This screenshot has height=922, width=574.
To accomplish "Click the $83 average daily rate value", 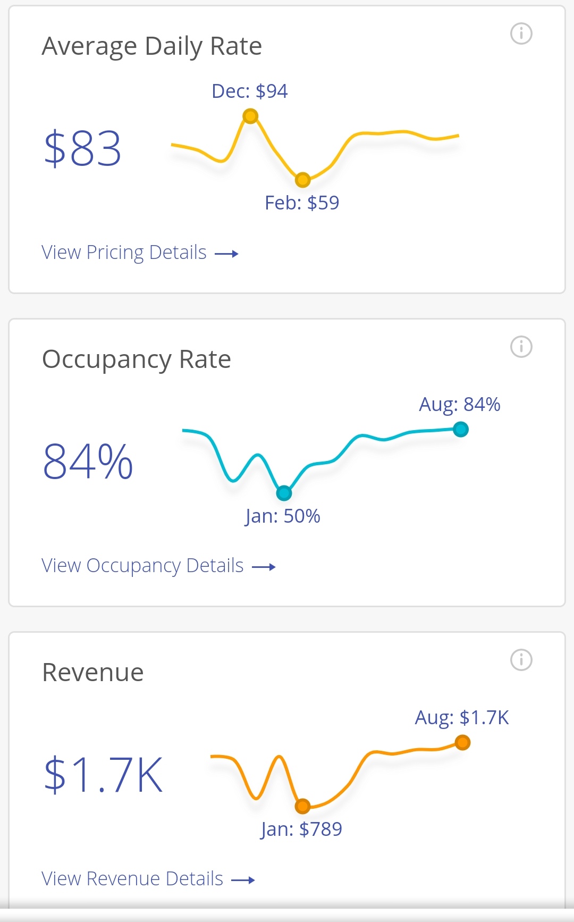I will click(82, 148).
